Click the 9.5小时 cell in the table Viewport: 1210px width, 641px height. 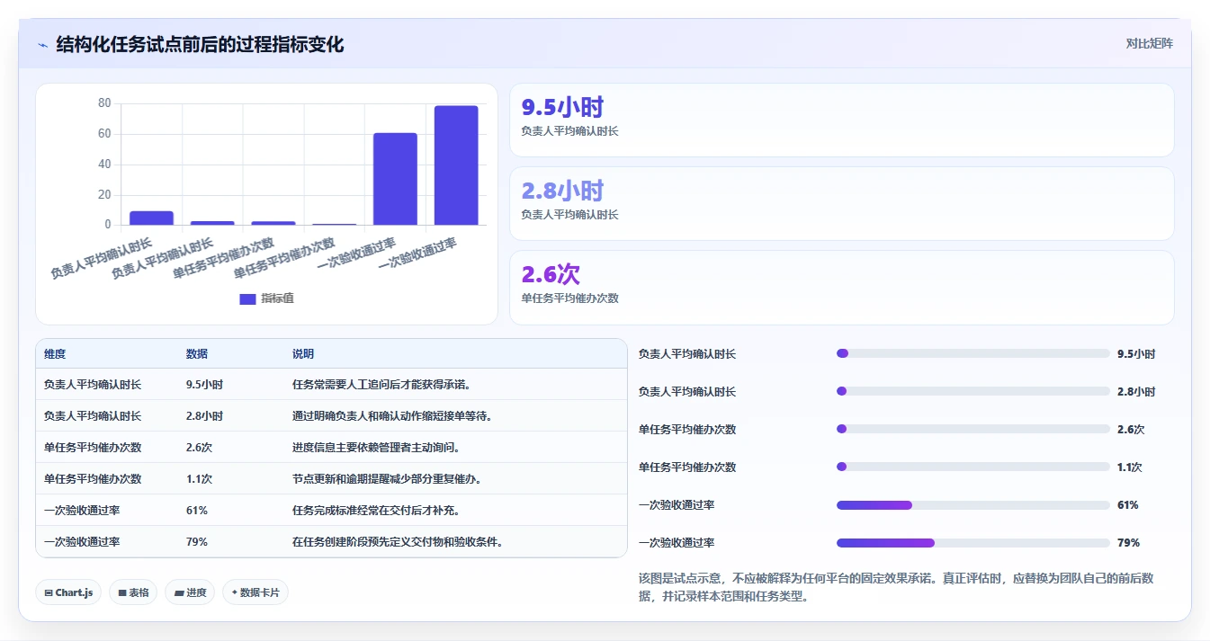point(204,385)
